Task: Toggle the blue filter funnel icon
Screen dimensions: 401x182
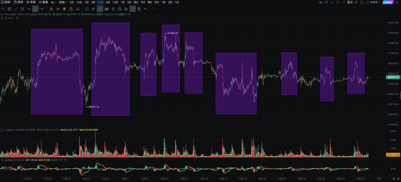Action: [133, 9]
